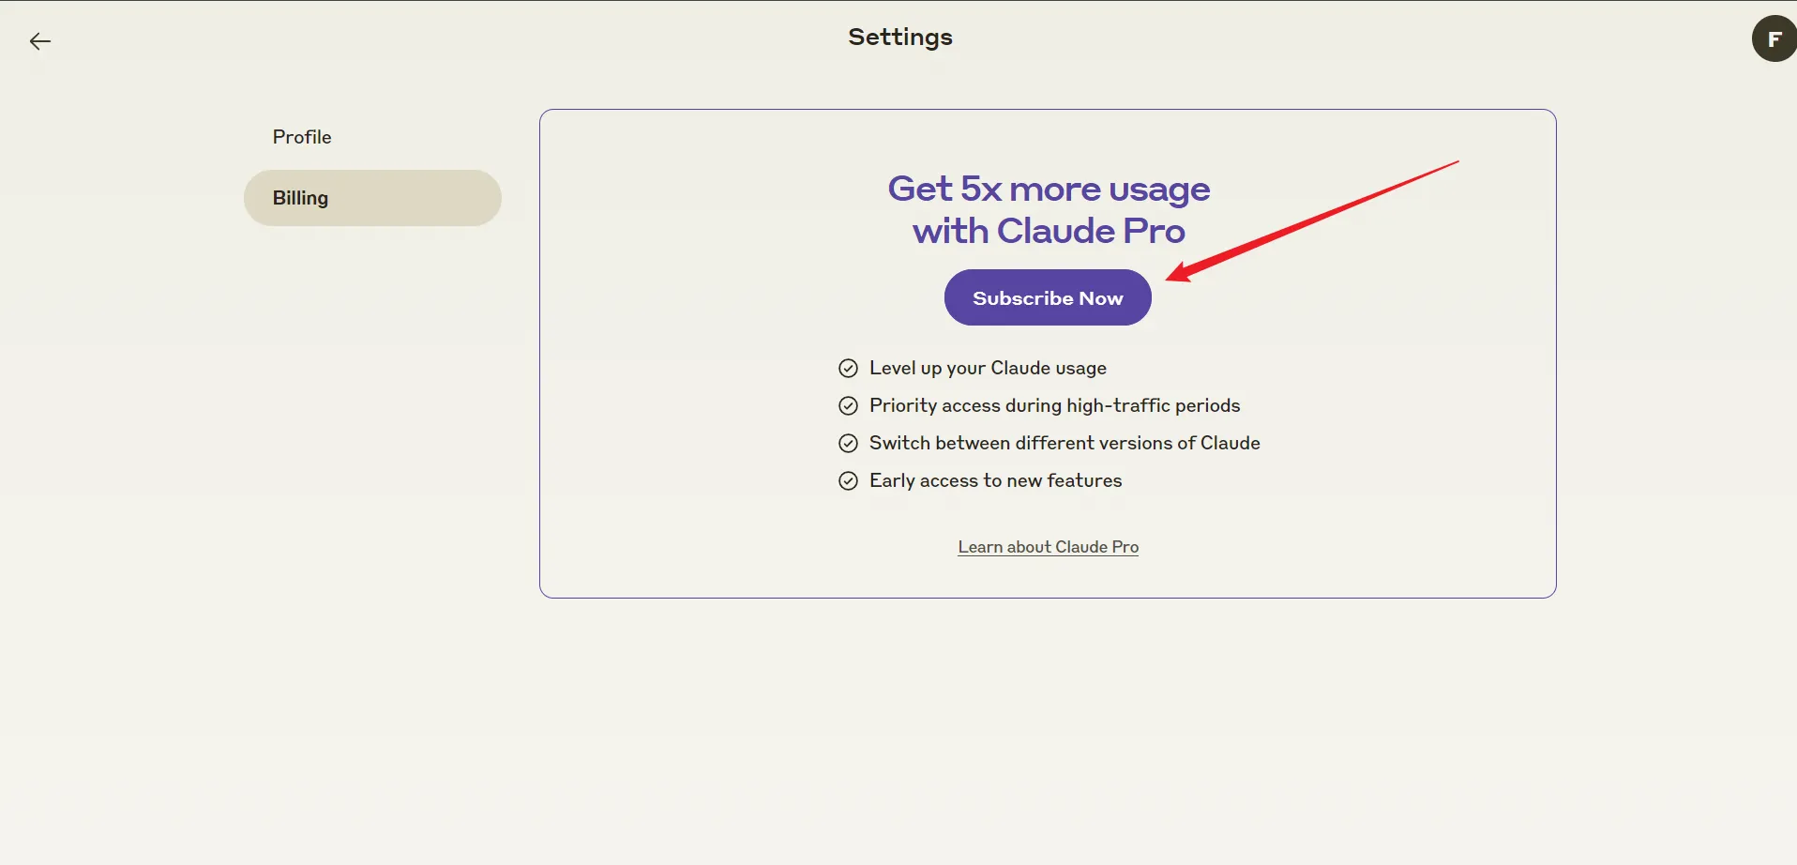The height and width of the screenshot is (865, 1797).
Task: Open the Learn about Claude Pro link
Action: click(x=1048, y=547)
